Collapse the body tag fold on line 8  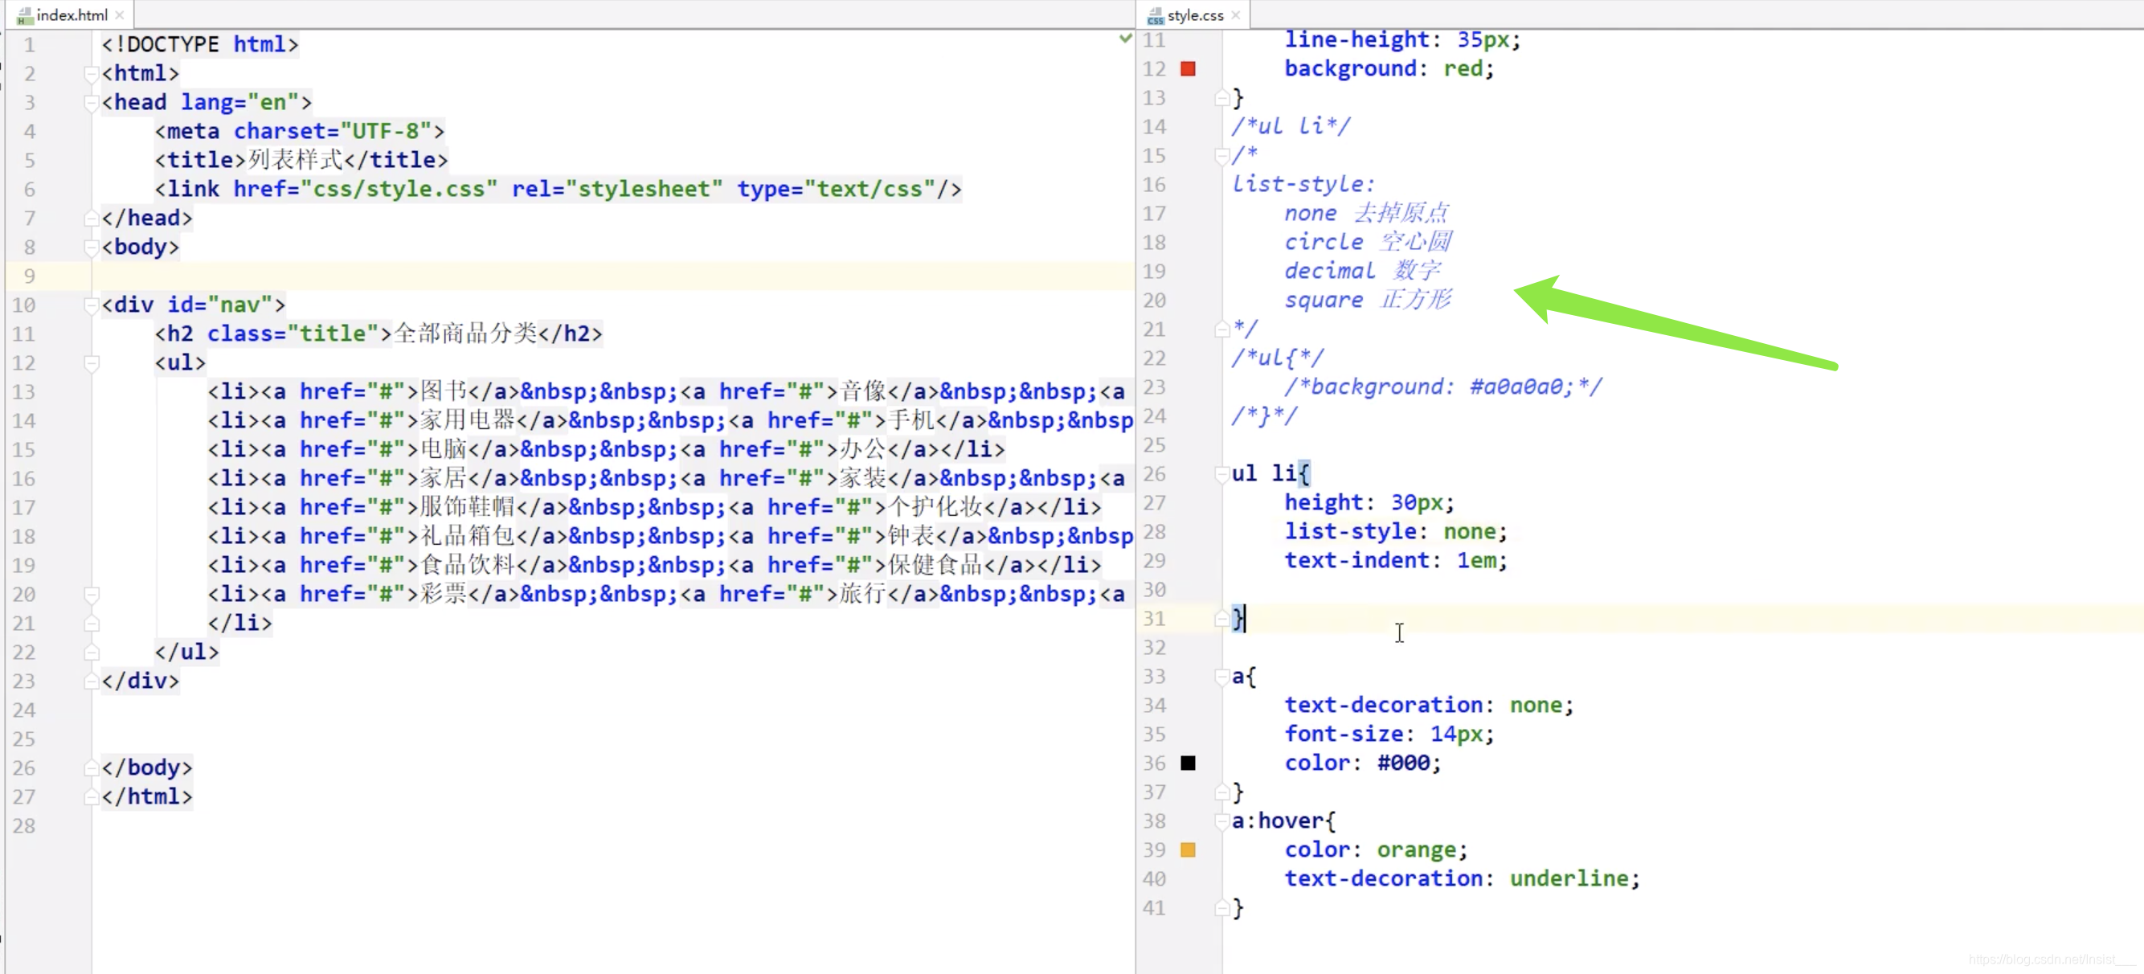point(92,248)
